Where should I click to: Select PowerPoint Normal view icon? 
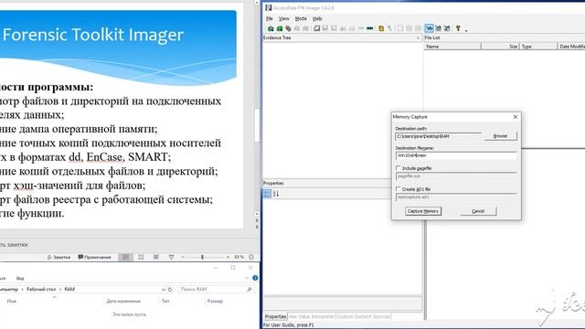(126, 257)
